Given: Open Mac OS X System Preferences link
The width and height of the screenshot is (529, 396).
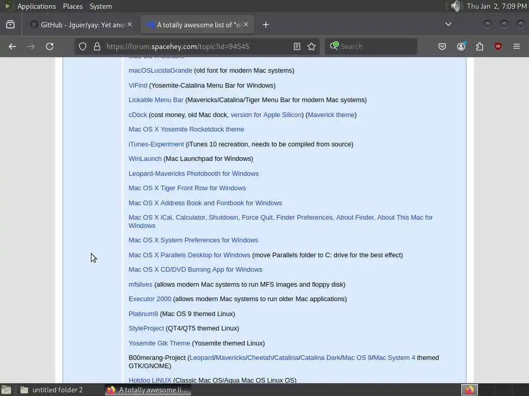Looking at the screenshot, I should [x=193, y=240].
